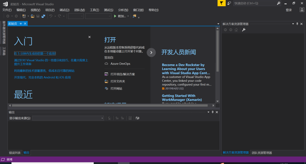Viewport: 306px width, 164px height.
Task: Click the Save All toolbar icon
Action: (x=43, y=16)
